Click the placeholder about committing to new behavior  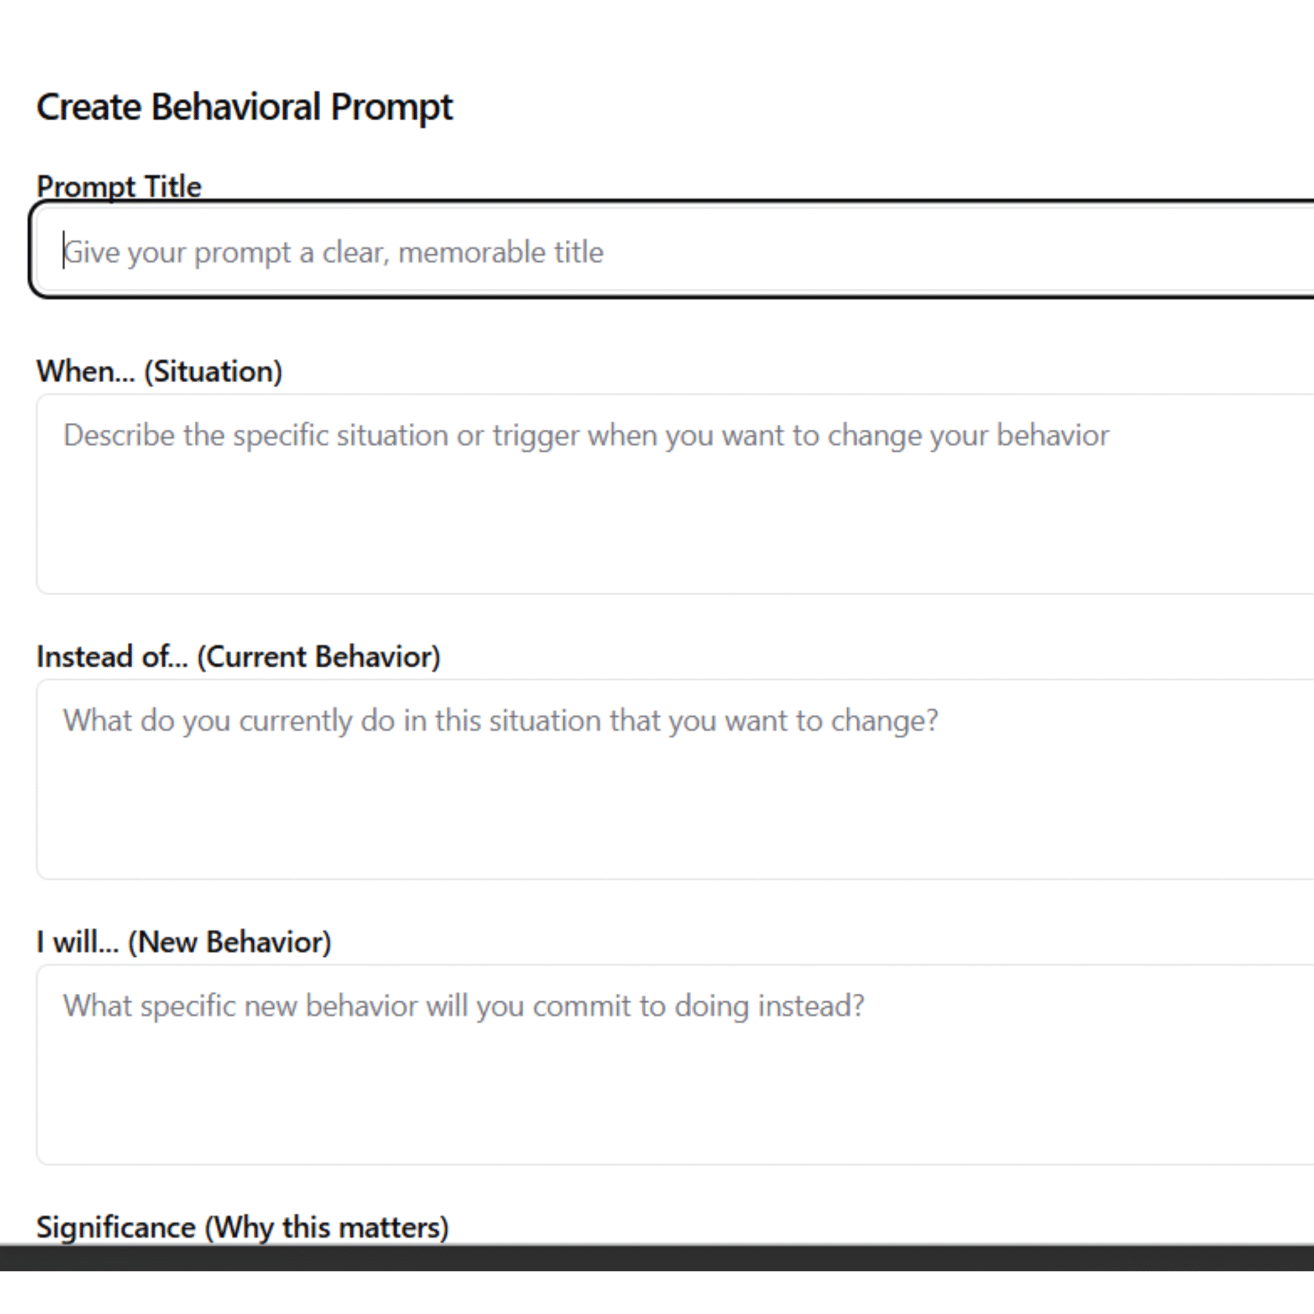[464, 1005]
